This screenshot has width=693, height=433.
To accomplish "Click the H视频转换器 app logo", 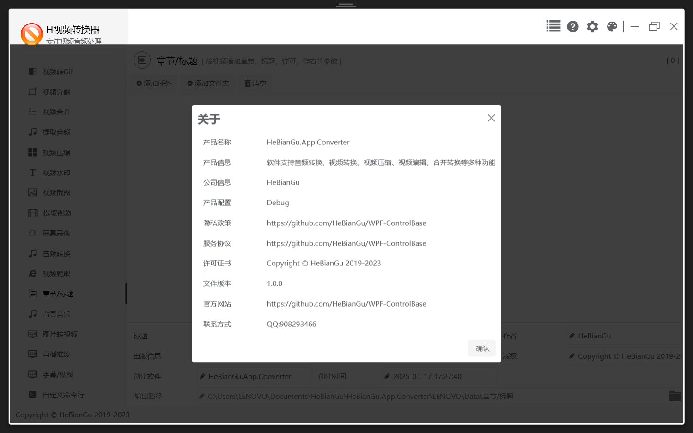I will [x=31, y=34].
